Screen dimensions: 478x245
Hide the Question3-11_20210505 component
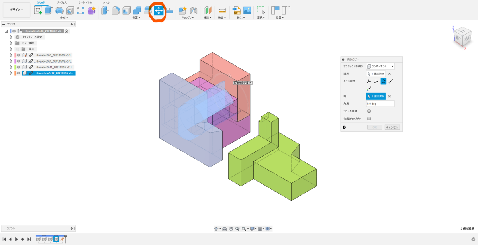coord(18,67)
